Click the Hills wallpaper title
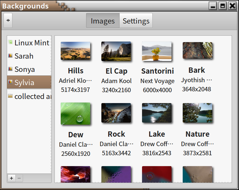 (x=76, y=71)
